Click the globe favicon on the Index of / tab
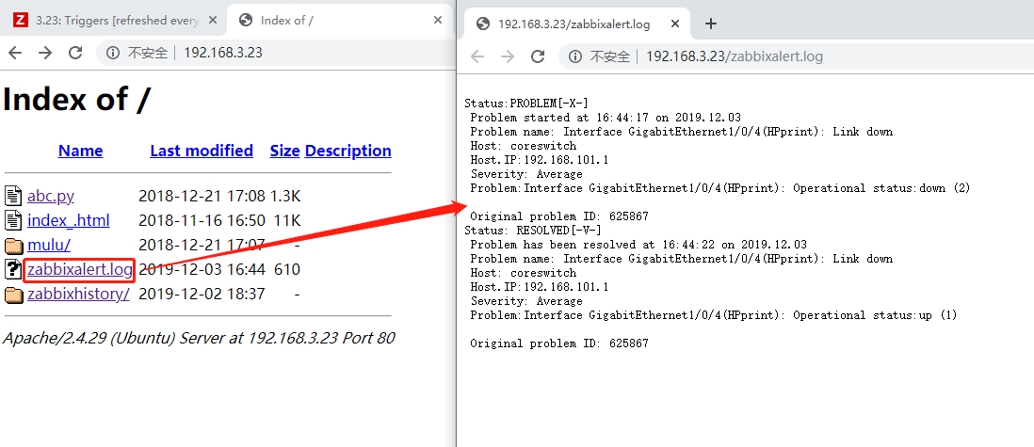 [x=246, y=21]
